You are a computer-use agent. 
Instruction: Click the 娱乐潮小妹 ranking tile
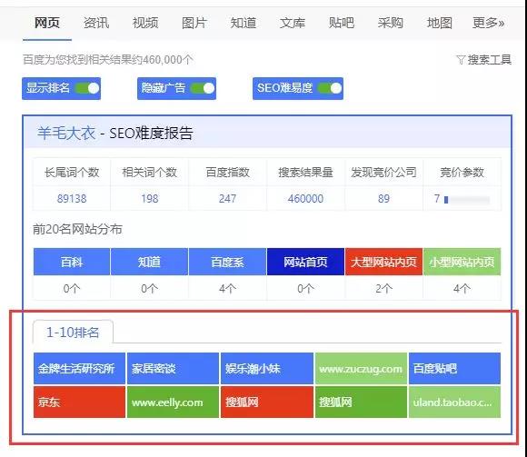tap(267, 369)
